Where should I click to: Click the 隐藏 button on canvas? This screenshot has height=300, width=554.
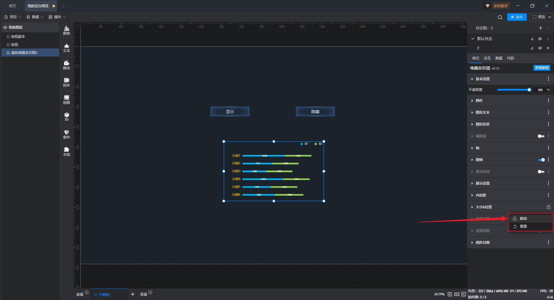[315, 112]
